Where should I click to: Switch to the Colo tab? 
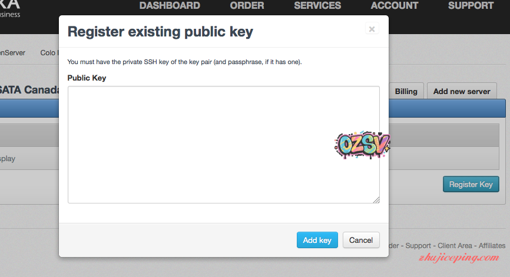coord(48,52)
